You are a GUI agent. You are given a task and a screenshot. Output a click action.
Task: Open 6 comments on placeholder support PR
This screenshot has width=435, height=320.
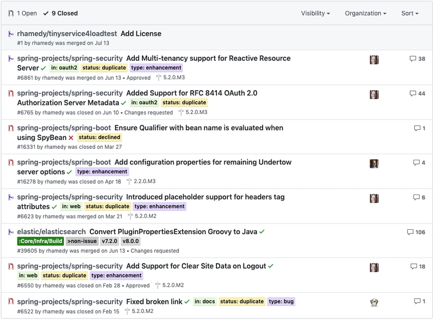[419, 197]
